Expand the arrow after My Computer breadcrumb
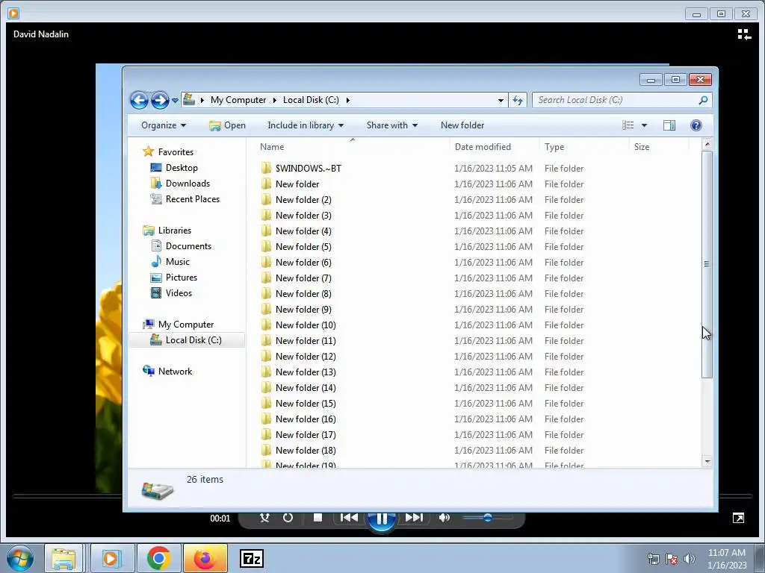 pyautogui.click(x=274, y=101)
